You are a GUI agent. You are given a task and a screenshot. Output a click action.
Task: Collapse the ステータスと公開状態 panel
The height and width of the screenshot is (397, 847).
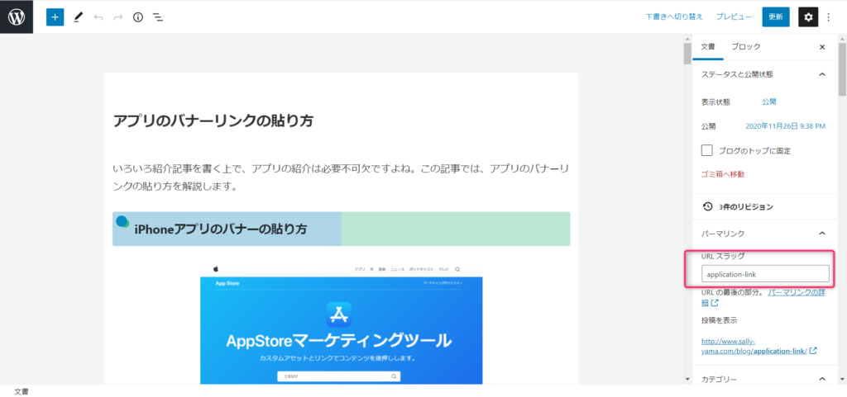822,74
